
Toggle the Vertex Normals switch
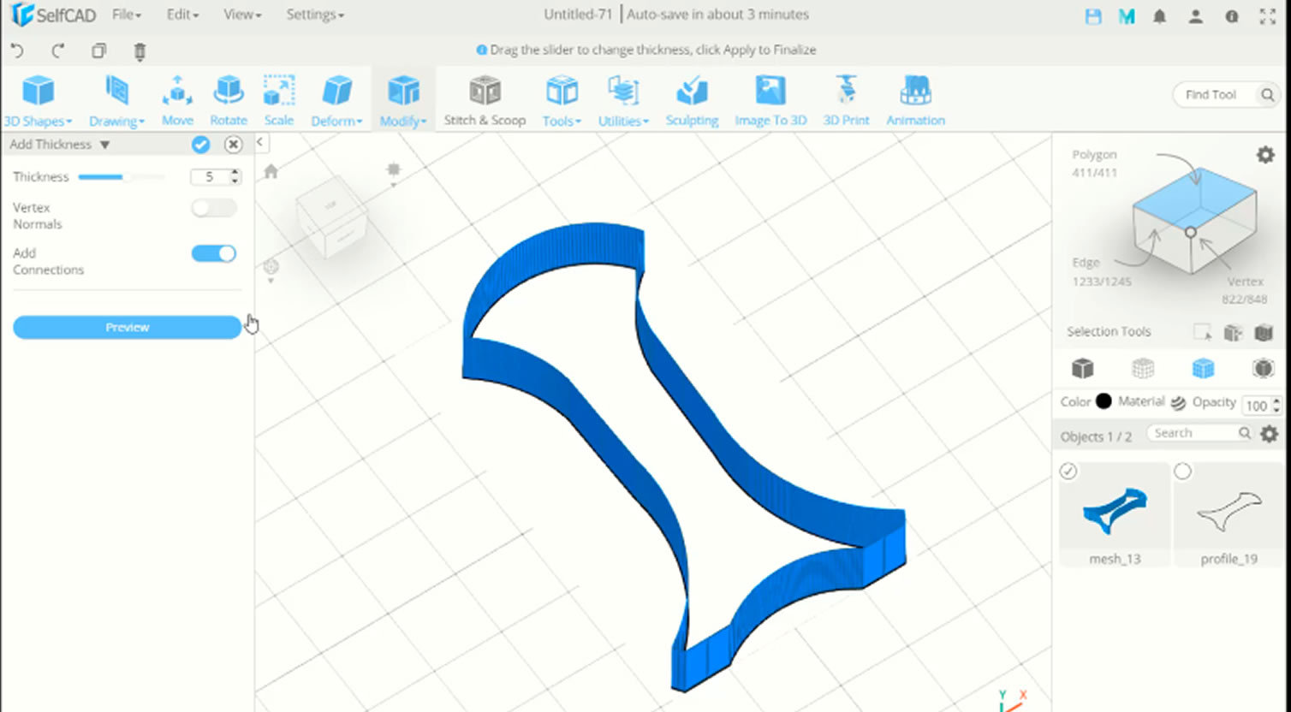coord(214,208)
